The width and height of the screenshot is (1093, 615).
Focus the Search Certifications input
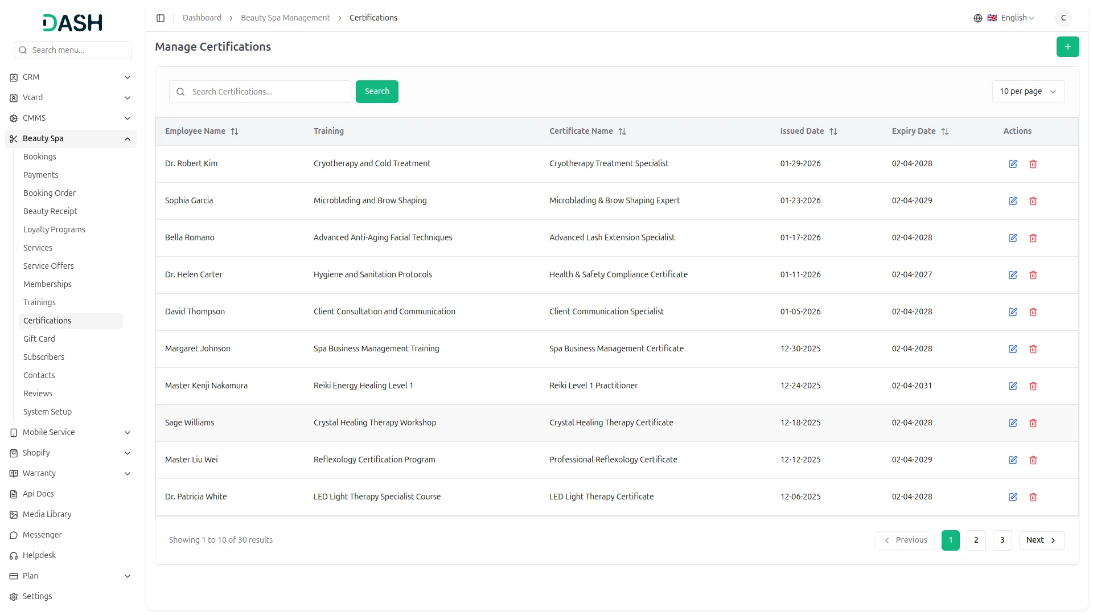click(x=260, y=91)
